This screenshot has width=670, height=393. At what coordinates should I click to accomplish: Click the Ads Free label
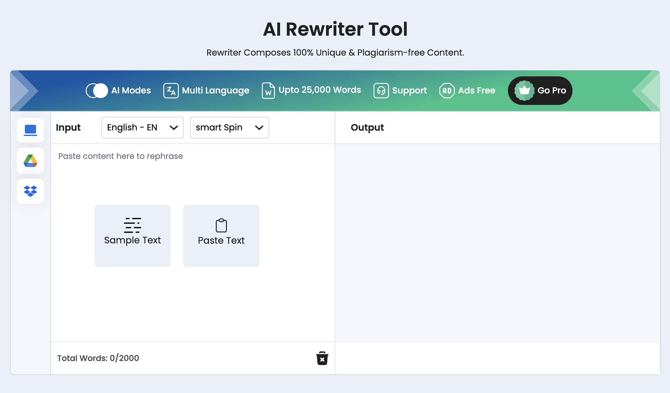[477, 91]
